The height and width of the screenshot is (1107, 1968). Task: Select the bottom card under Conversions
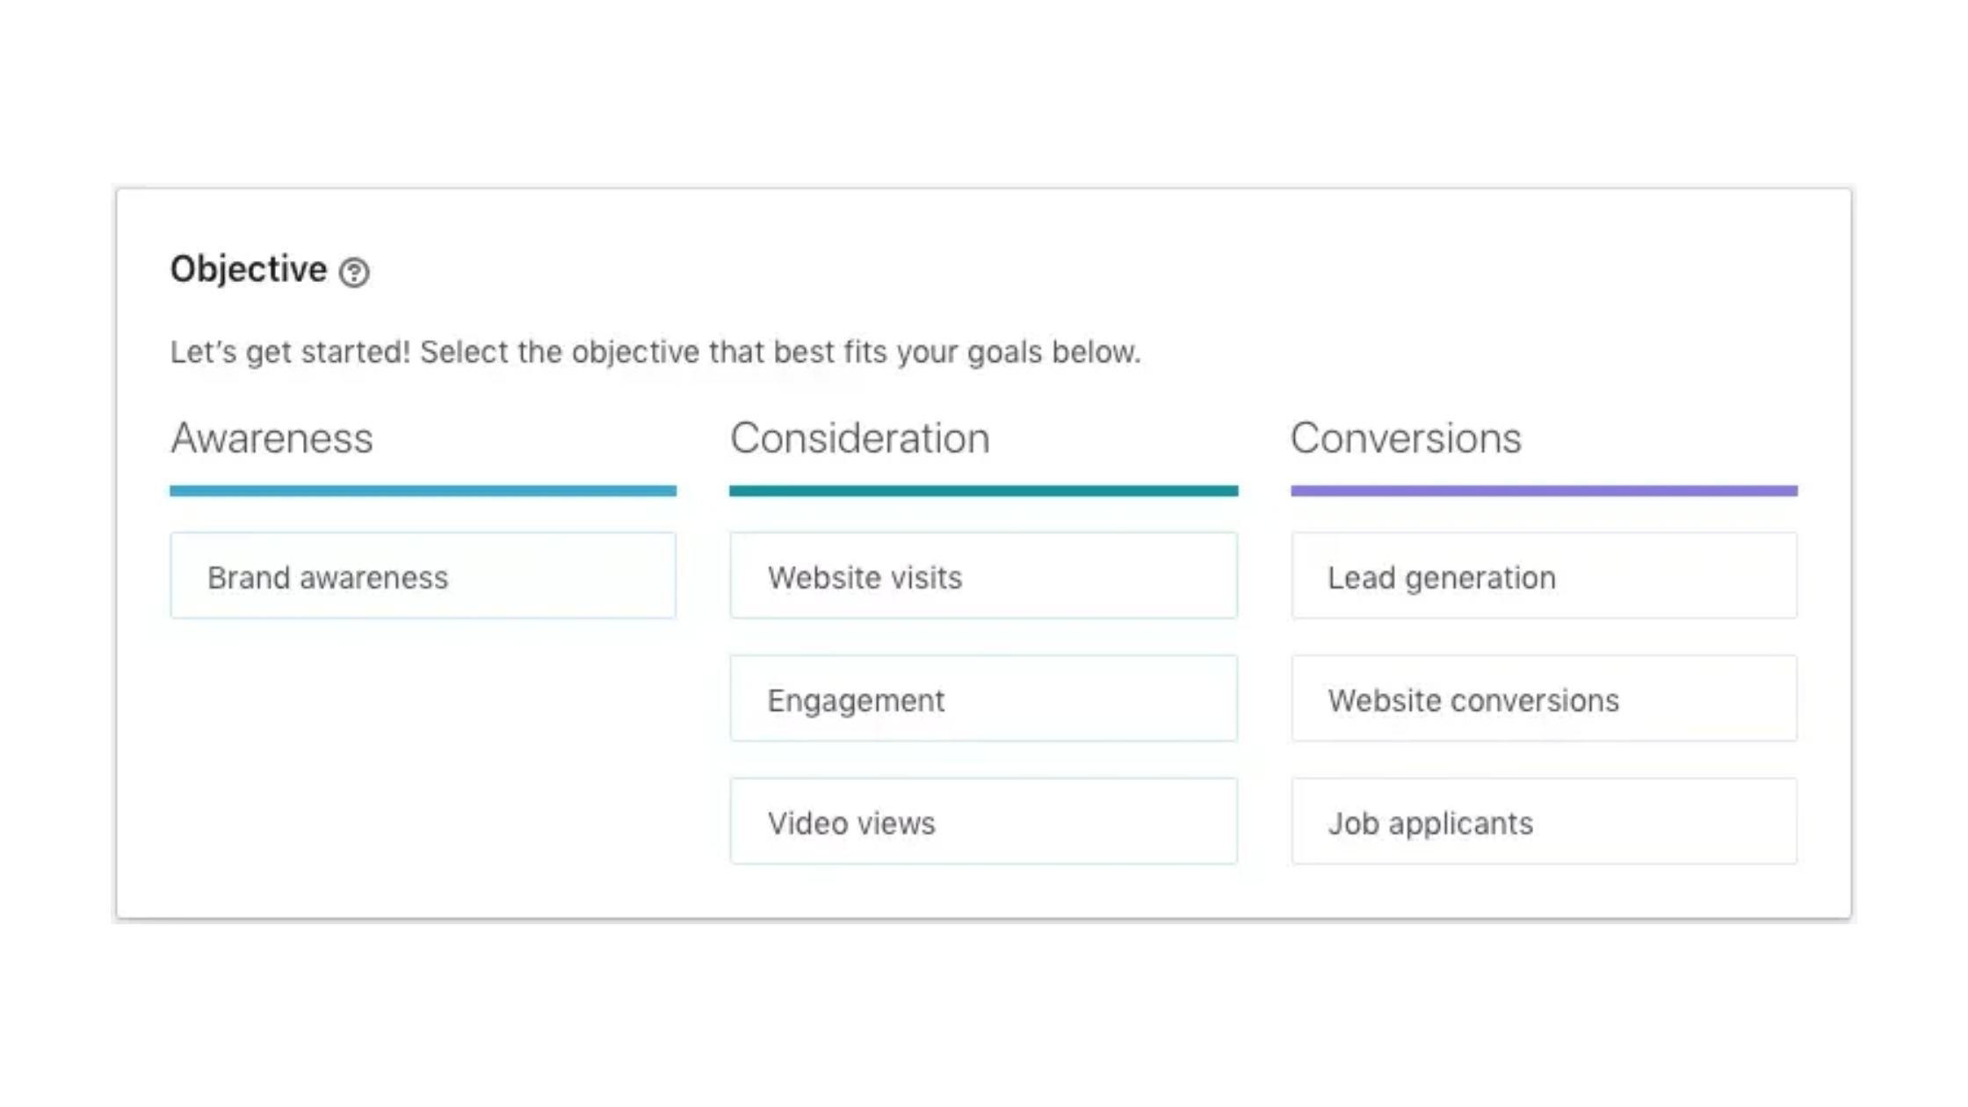click(x=1545, y=822)
